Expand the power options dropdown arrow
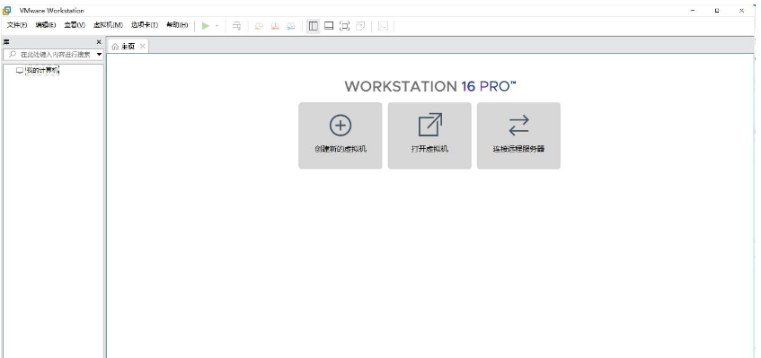 pos(217,26)
